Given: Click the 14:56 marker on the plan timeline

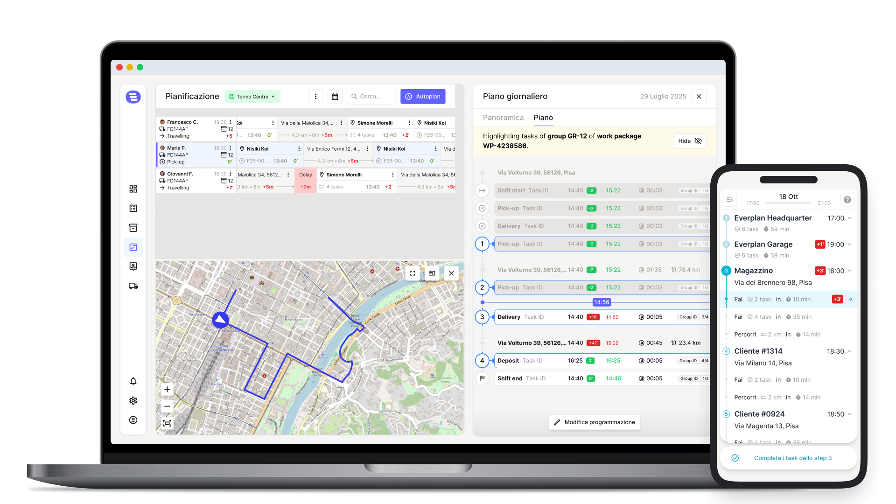Looking at the screenshot, I should coord(602,302).
